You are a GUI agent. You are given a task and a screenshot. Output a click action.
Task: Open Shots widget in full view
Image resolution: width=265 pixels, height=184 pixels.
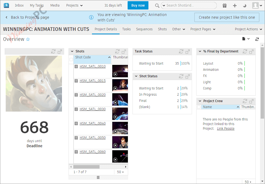(x=124, y=51)
